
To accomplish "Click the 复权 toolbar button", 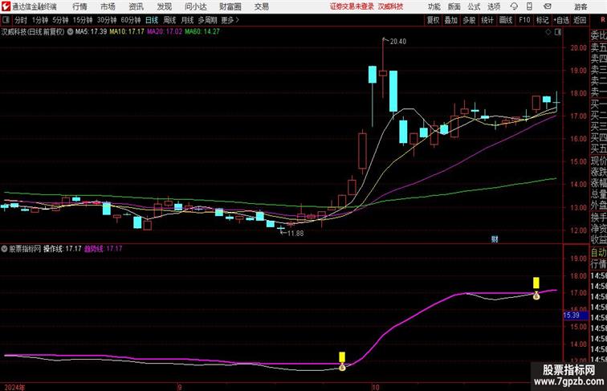I will tap(434, 20).
